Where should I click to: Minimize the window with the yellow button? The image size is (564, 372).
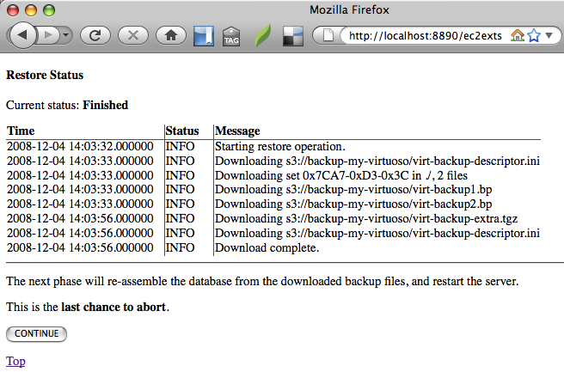pos(31,10)
